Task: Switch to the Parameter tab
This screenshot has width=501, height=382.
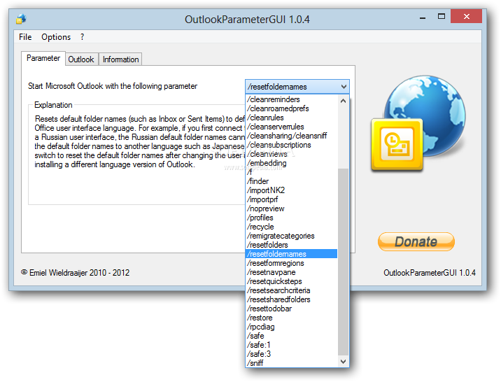Action: [x=43, y=58]
